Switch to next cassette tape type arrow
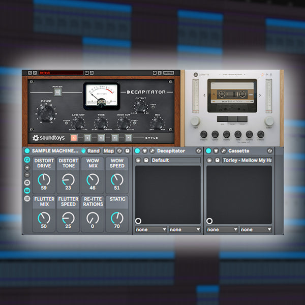 [x=260, y=96]
